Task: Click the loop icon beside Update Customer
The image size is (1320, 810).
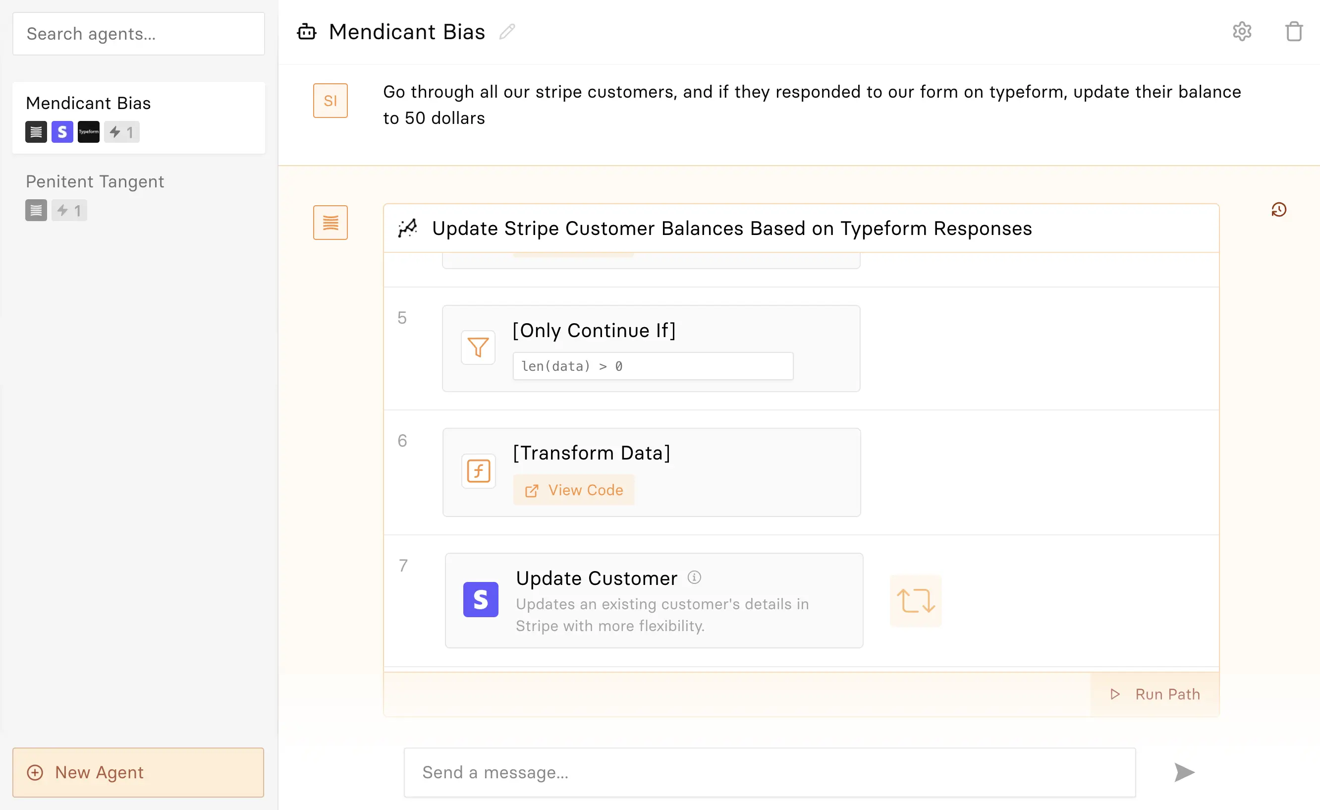Action: coord(916,600)
